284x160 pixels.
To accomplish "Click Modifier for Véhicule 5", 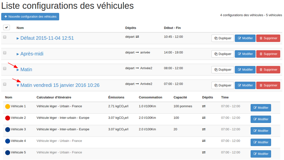I will pyautogui.click(x=261, y=154).
